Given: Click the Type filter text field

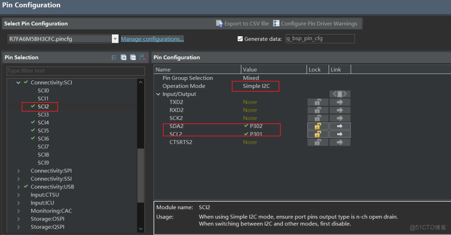Looking at the screenshot, I should point(76,71).
